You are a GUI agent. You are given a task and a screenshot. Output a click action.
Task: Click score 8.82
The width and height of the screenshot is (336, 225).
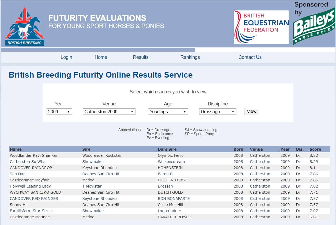pos(314,155)
